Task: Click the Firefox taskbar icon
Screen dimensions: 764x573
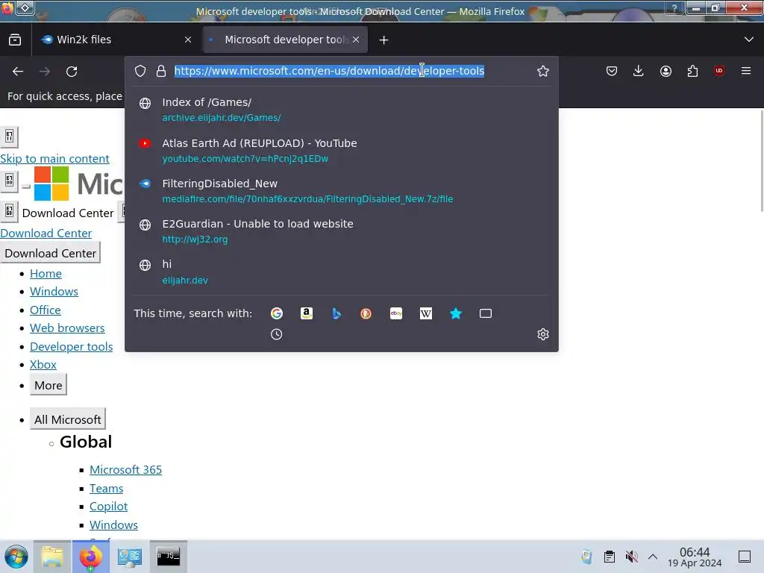Action: [91, 557]
